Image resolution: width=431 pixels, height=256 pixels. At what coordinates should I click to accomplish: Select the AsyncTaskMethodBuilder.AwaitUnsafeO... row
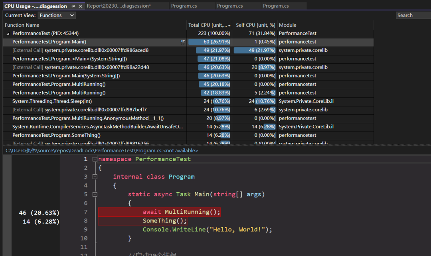[188, 127]
